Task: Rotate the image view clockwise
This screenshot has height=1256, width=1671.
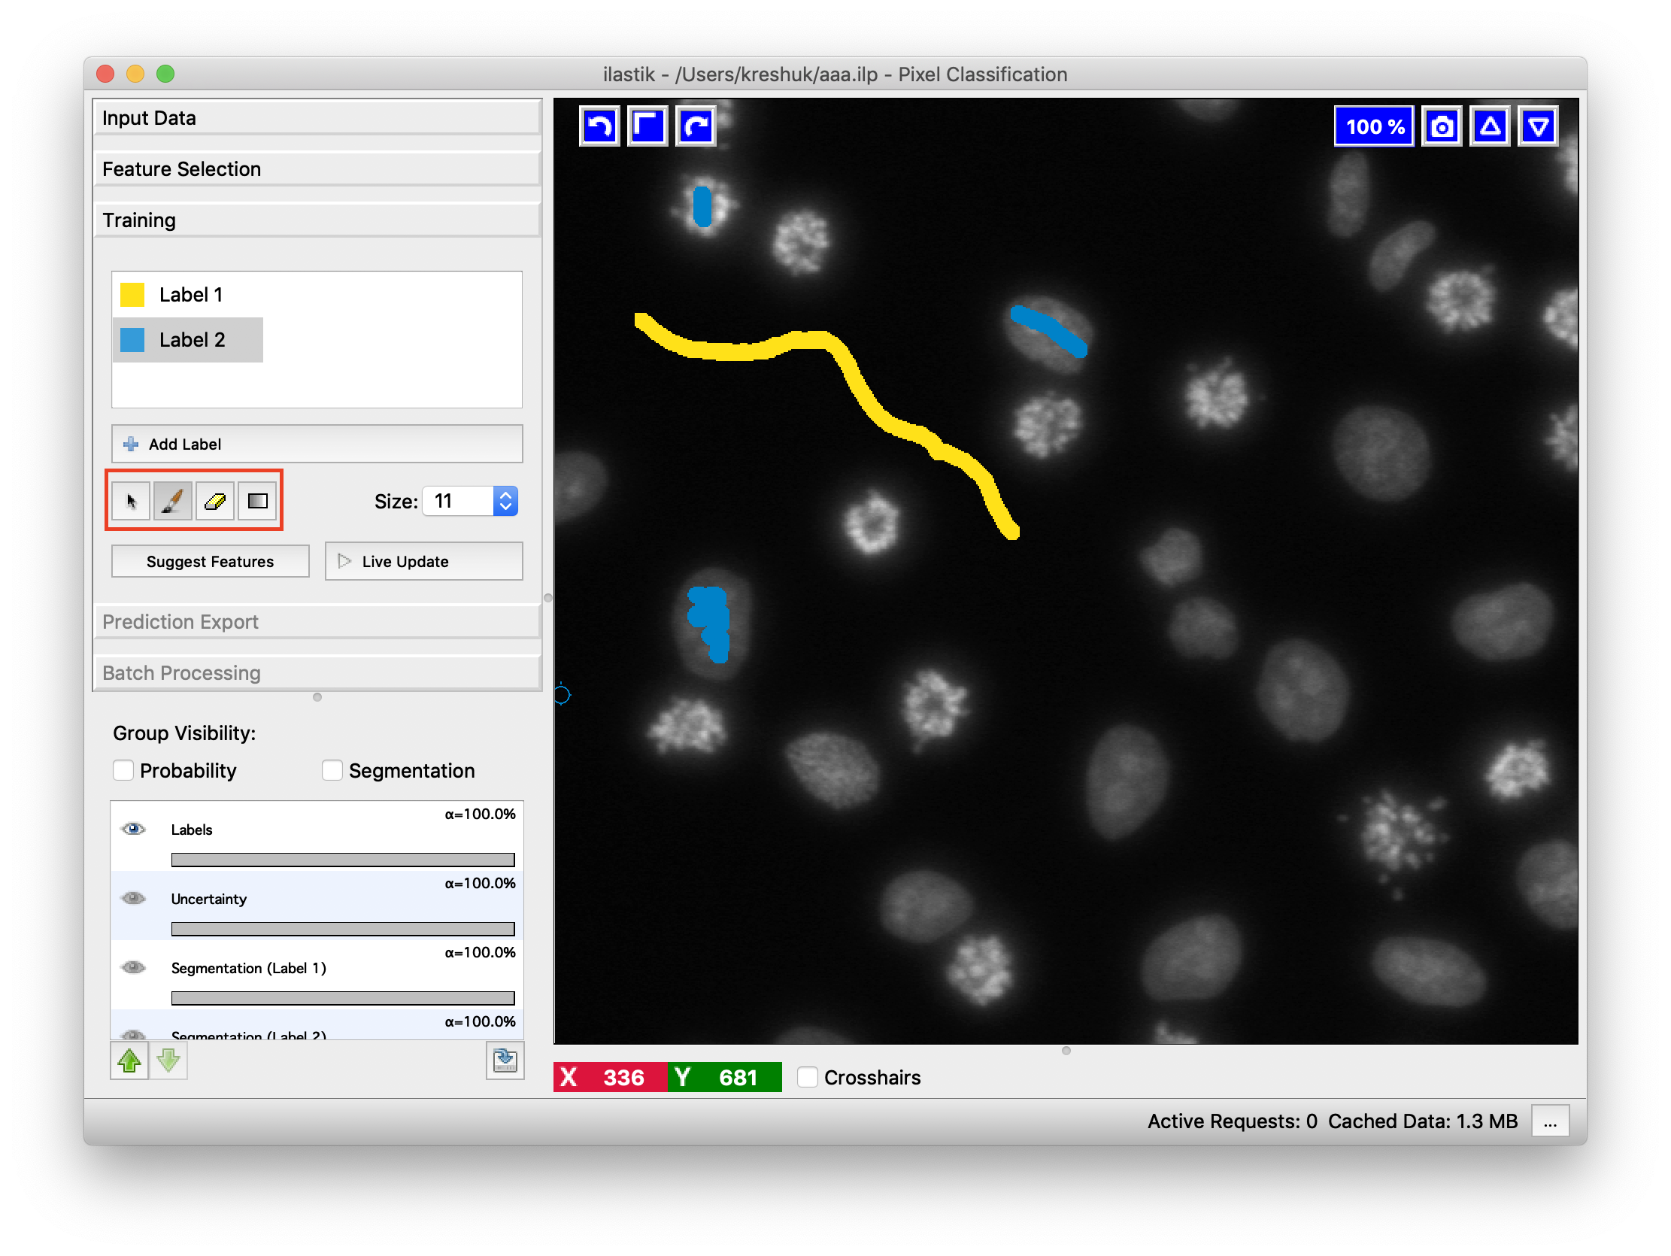Action: pyautogui.click(x=696, y=126)
